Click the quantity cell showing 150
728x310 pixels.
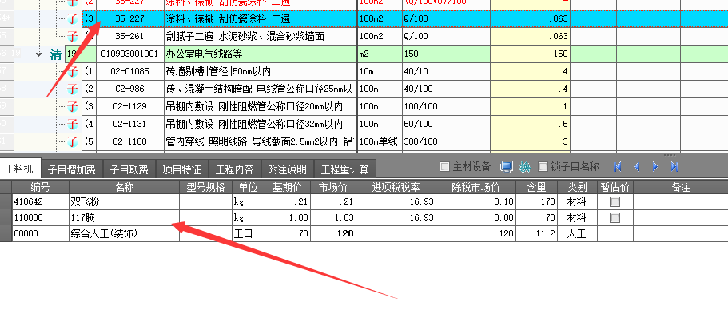pos(530,54)
